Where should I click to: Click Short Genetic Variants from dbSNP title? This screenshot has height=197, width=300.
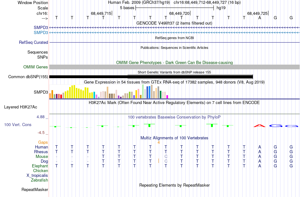(174, 72)
